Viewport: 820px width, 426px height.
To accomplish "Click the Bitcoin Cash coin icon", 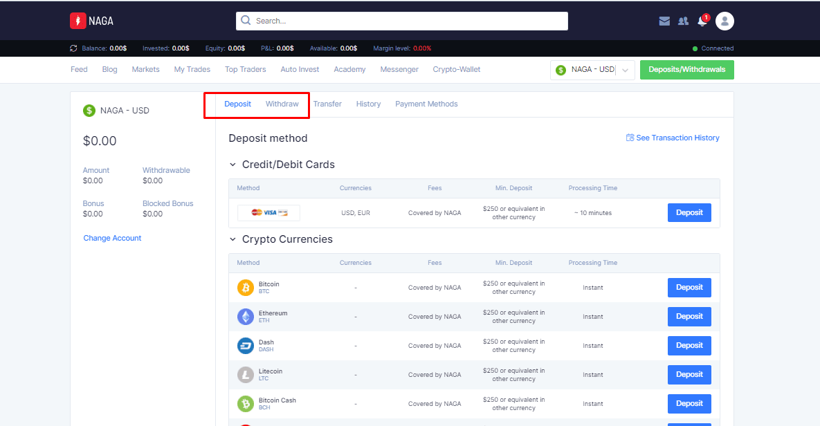I will tap(245, 403).
